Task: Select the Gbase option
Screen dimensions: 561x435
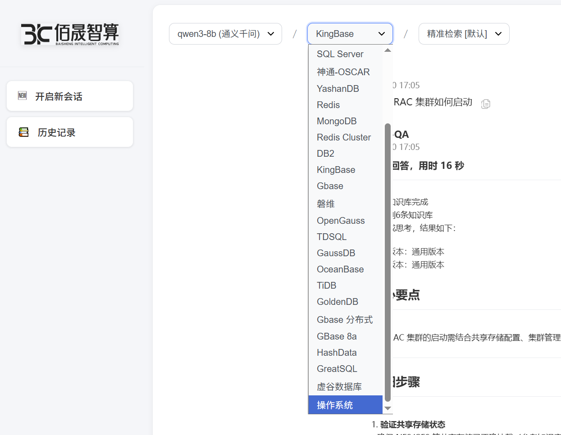Action: (346, 186)
